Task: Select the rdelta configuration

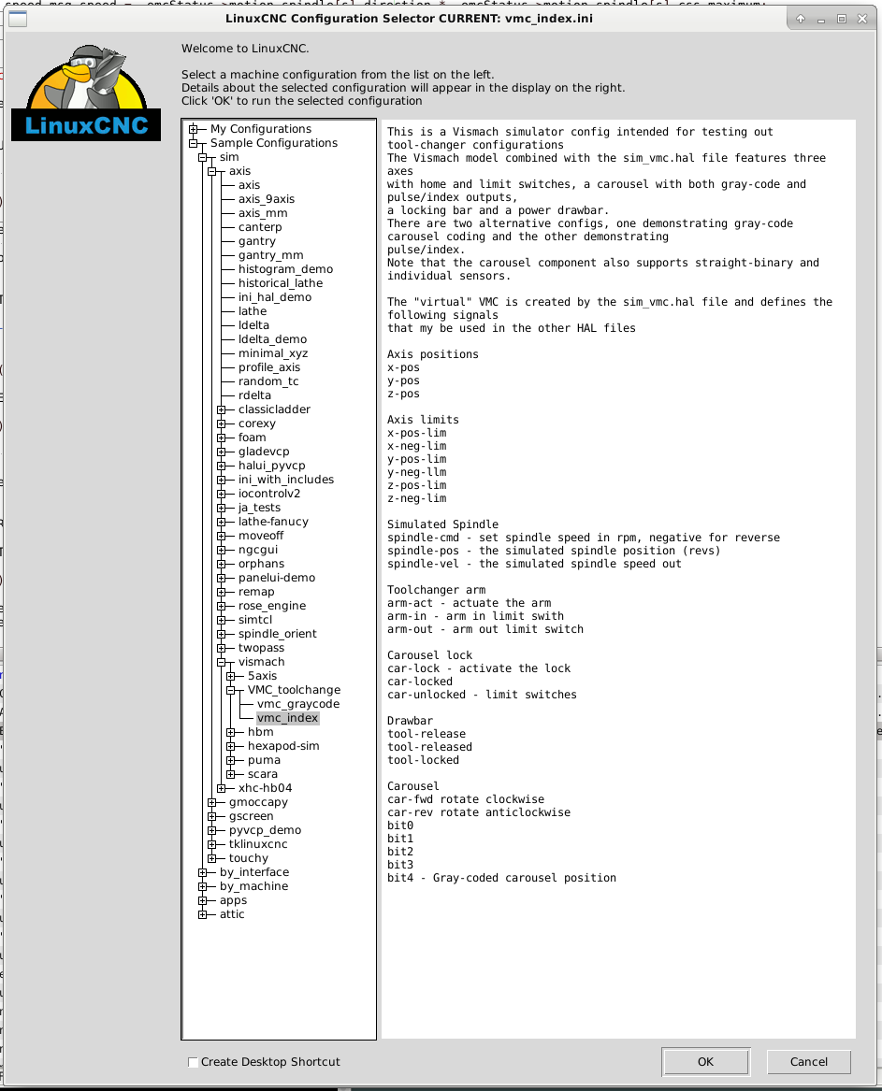Action: 254,395
